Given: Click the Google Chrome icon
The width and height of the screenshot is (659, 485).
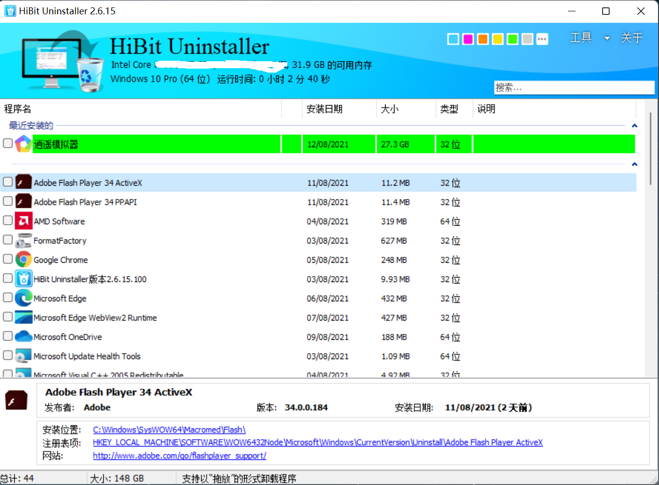Looking at the screenshot, I should pos(23,259).
